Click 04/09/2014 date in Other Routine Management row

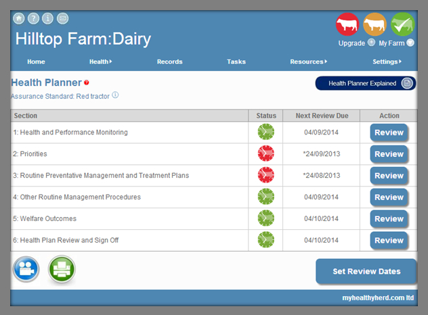321,197
